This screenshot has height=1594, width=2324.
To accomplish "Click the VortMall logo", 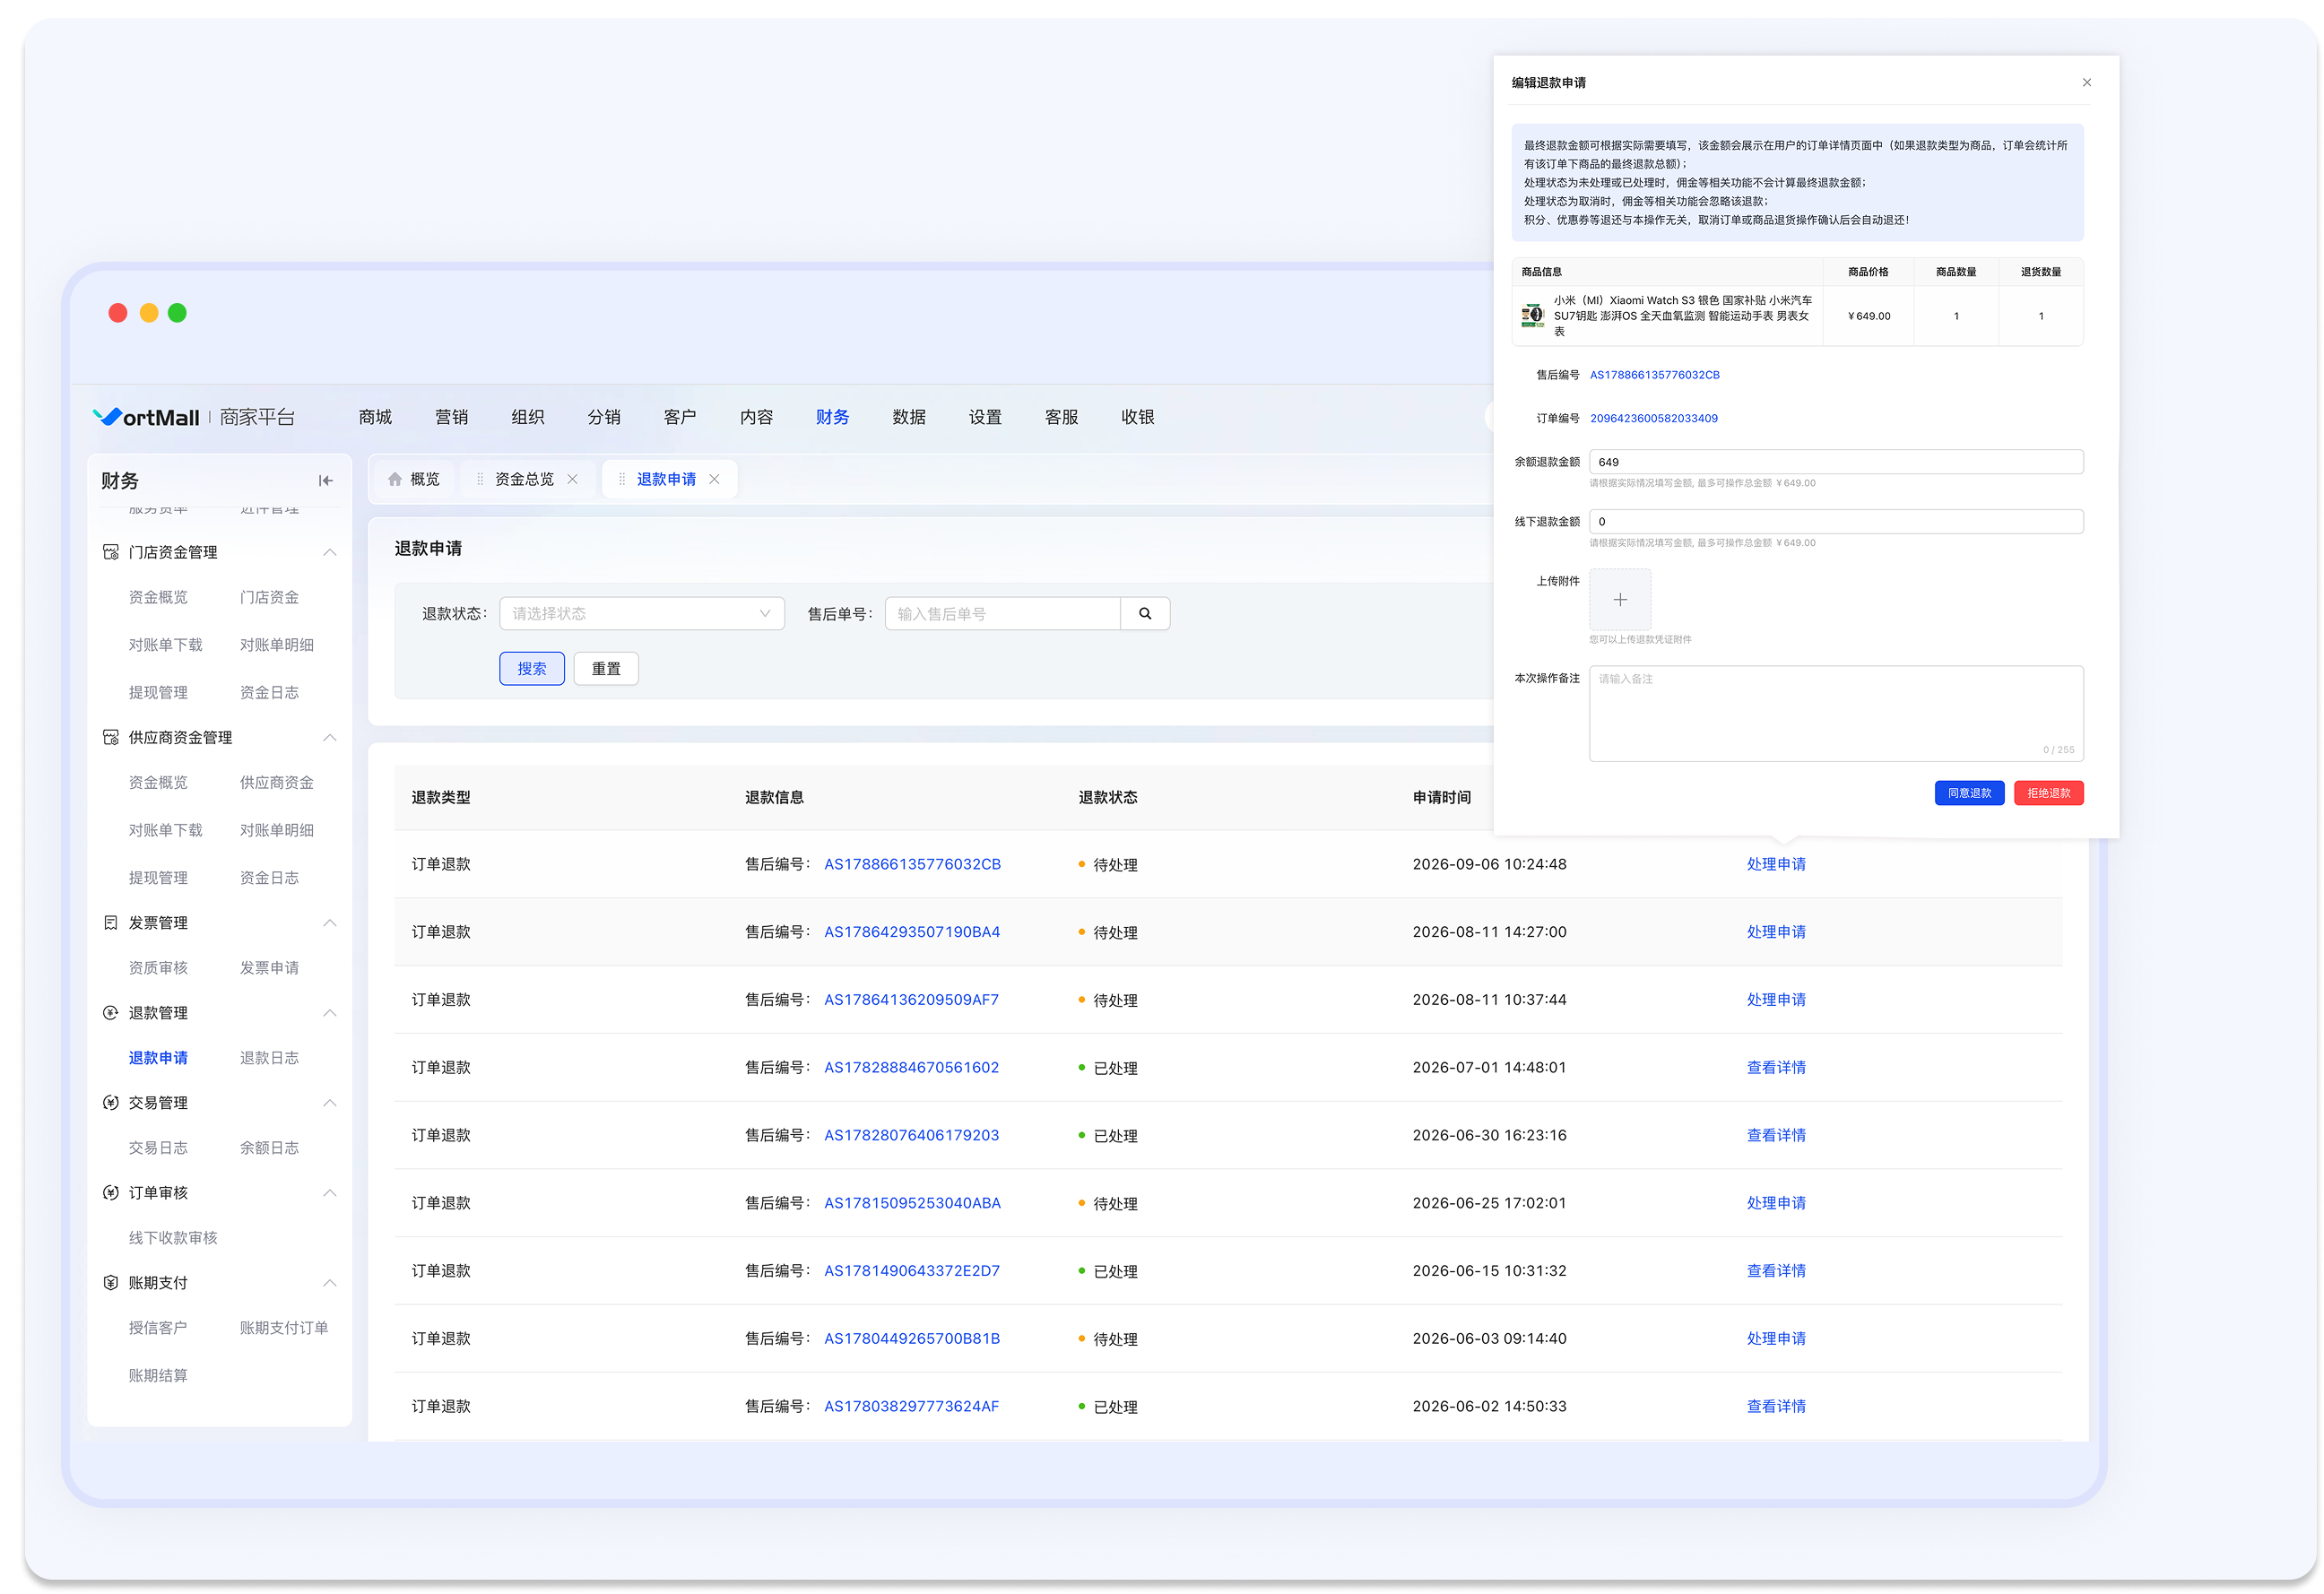I will click(147, 417).
